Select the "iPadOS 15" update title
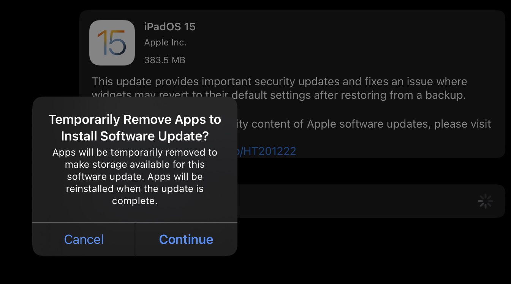Image resolution: width=511 pixels, height=284 pixels. coord(170,27)
